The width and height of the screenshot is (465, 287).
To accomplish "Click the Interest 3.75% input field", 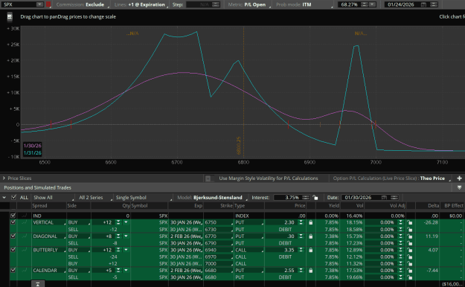I will point(288,198).
